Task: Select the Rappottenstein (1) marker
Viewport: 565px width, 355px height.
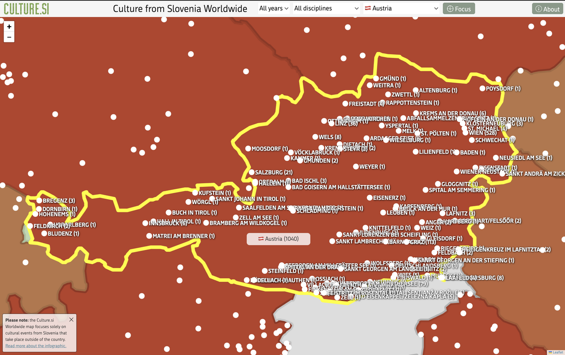Action: coord(382,102)
